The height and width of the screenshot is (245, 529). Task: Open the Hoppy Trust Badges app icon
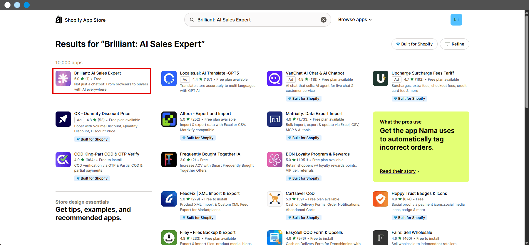[x=381, y=199]
